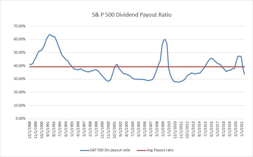Click the 50.00% y-axis label

point(19,53)
